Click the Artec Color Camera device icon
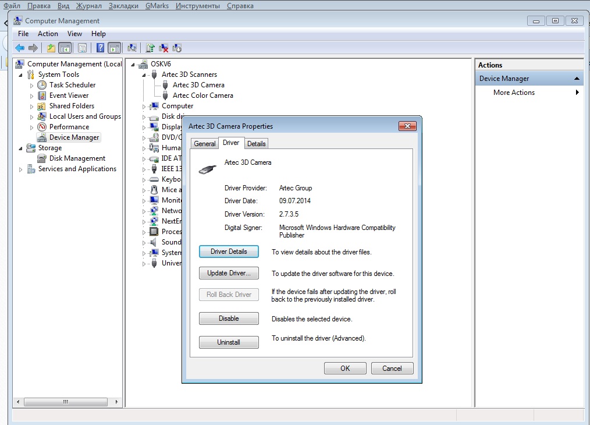This screenshot has width=590, height=425. tap(165, 95)
